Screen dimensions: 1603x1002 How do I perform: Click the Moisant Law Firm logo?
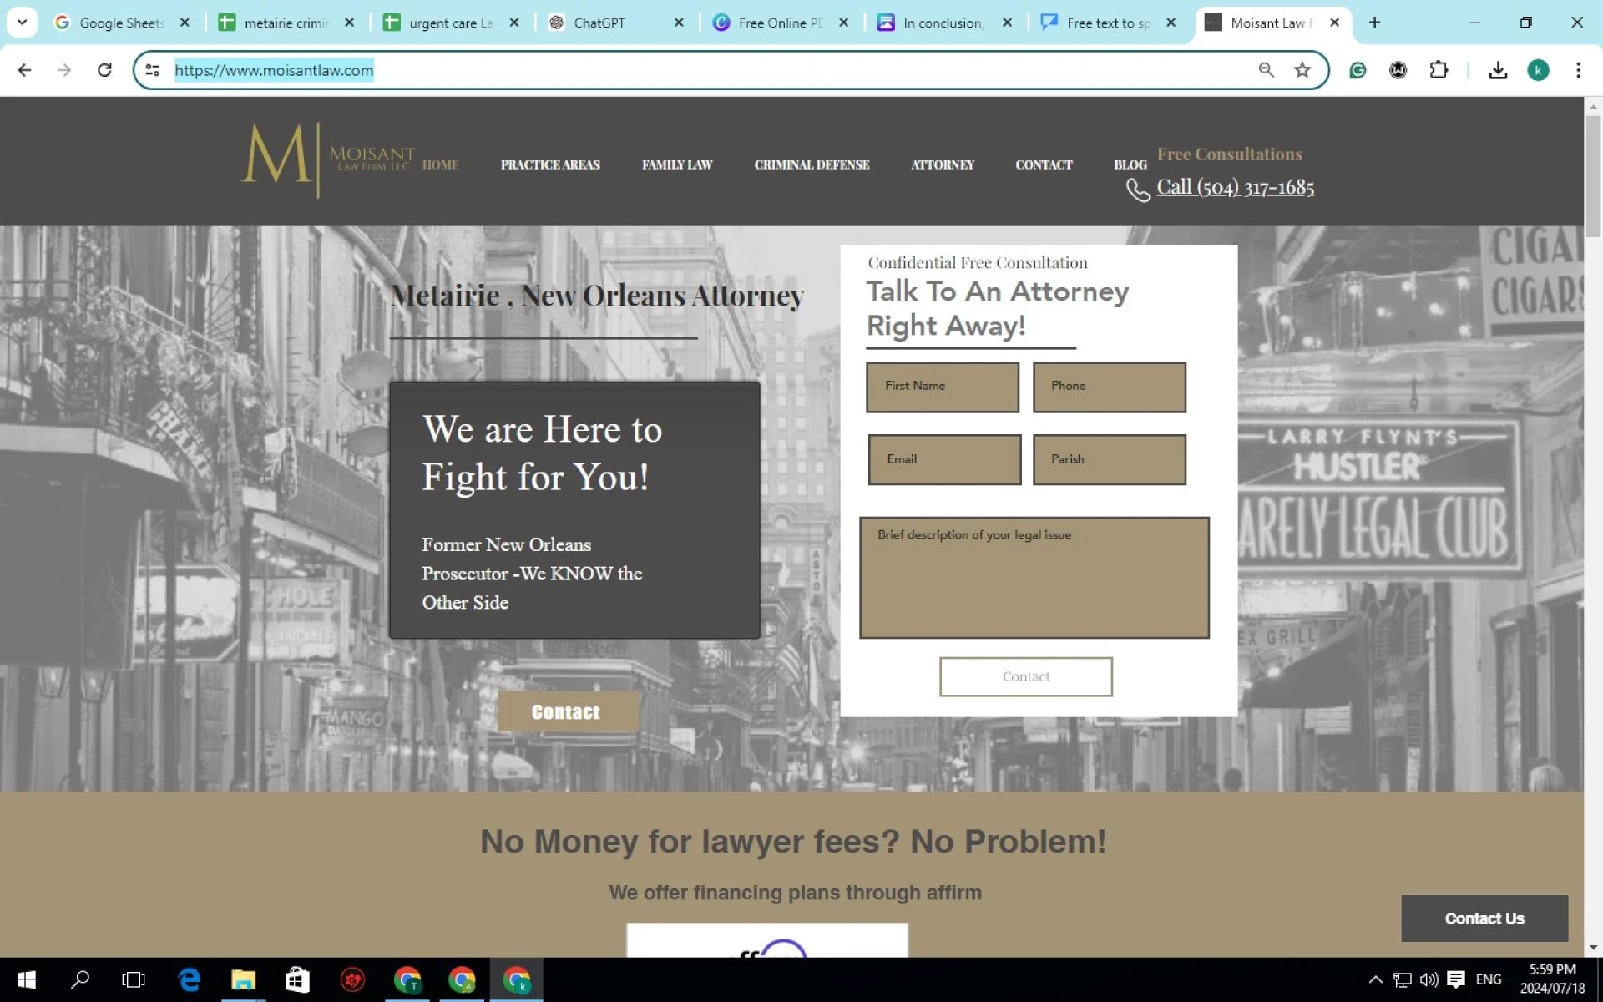point(327,159)
